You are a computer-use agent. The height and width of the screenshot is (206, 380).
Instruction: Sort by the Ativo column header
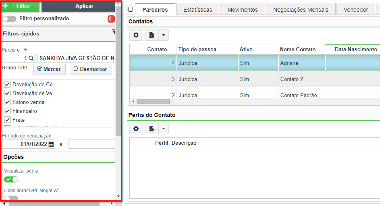pyautogui.click(x=258, y=50)
